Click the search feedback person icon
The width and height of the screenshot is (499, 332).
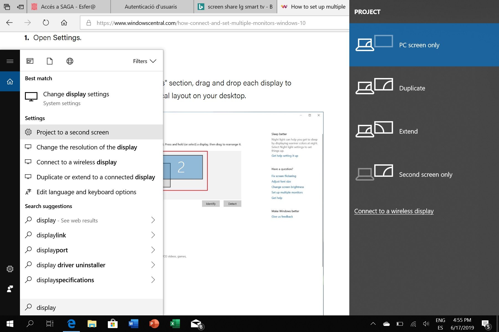pyautogui.click(x=10, y=289)
